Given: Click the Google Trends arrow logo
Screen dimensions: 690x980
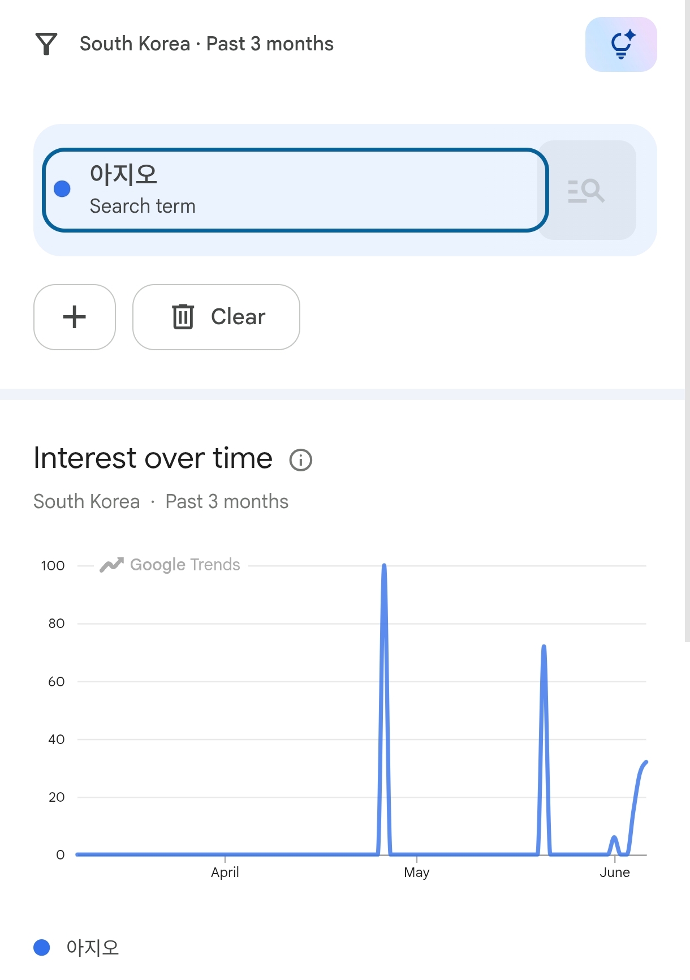Looking at the screenshot, I should [111, 565].
